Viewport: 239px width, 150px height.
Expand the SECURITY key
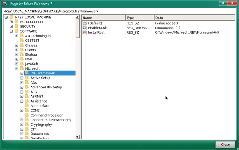coord(11,27)
